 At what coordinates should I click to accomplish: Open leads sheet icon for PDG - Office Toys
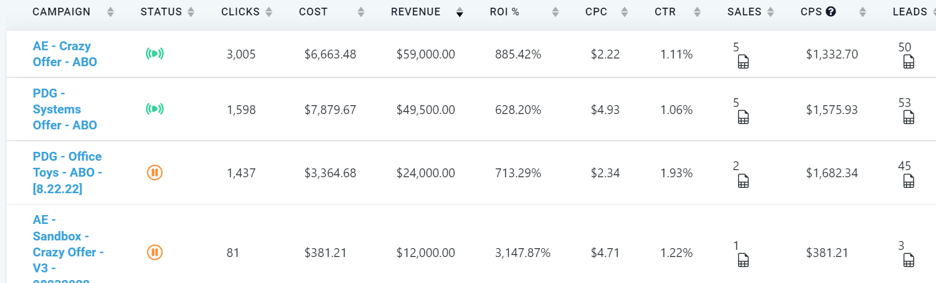click(909, 181)
